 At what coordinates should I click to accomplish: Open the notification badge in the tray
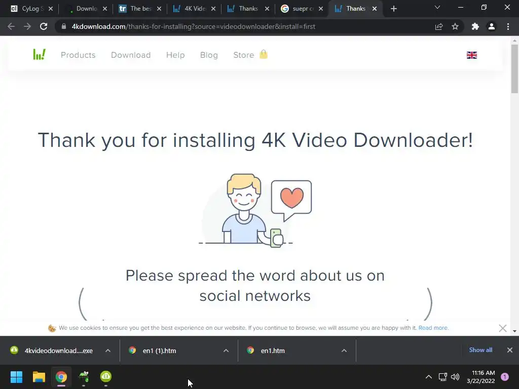point(505,377)
